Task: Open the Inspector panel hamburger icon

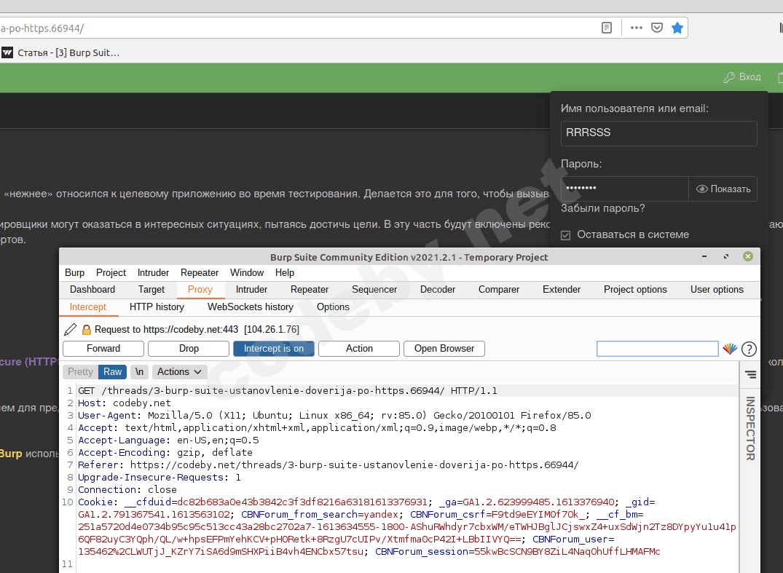Action: tap(750, 374)
